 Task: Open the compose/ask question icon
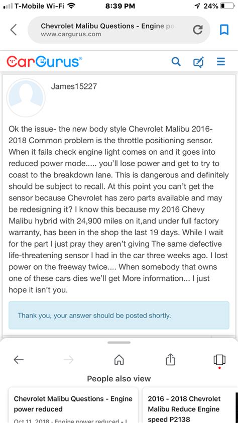click(199, 62)
